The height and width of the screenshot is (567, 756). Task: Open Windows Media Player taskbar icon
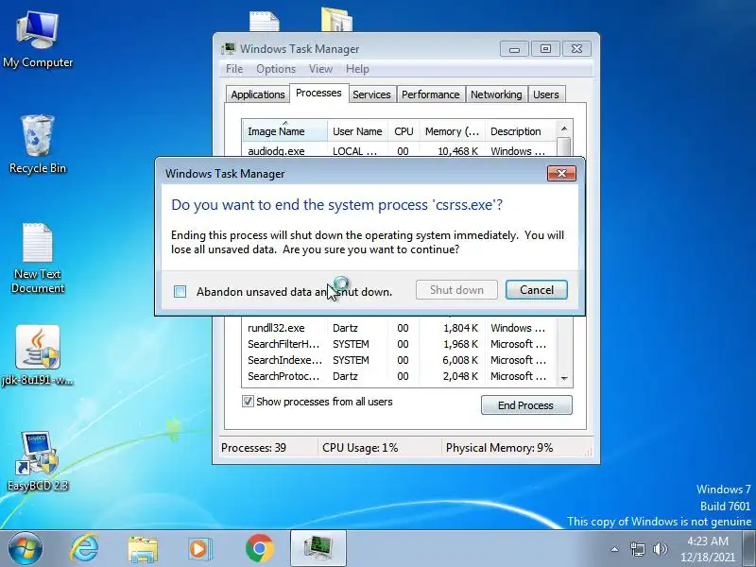click(x=199, y=549)
